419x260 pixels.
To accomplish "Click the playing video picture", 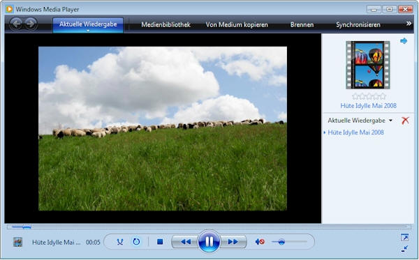I will coord(163,128).
